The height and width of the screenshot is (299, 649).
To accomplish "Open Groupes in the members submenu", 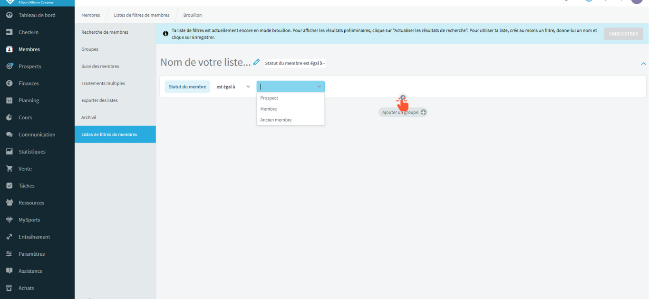I will click(x=115, y=49).
